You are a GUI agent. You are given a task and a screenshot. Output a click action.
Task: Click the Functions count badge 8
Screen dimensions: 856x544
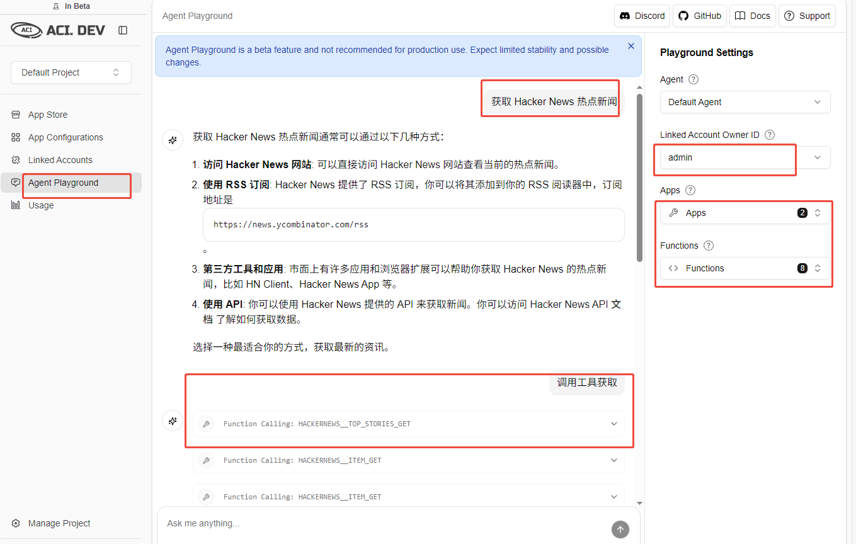tap(802, 268)
